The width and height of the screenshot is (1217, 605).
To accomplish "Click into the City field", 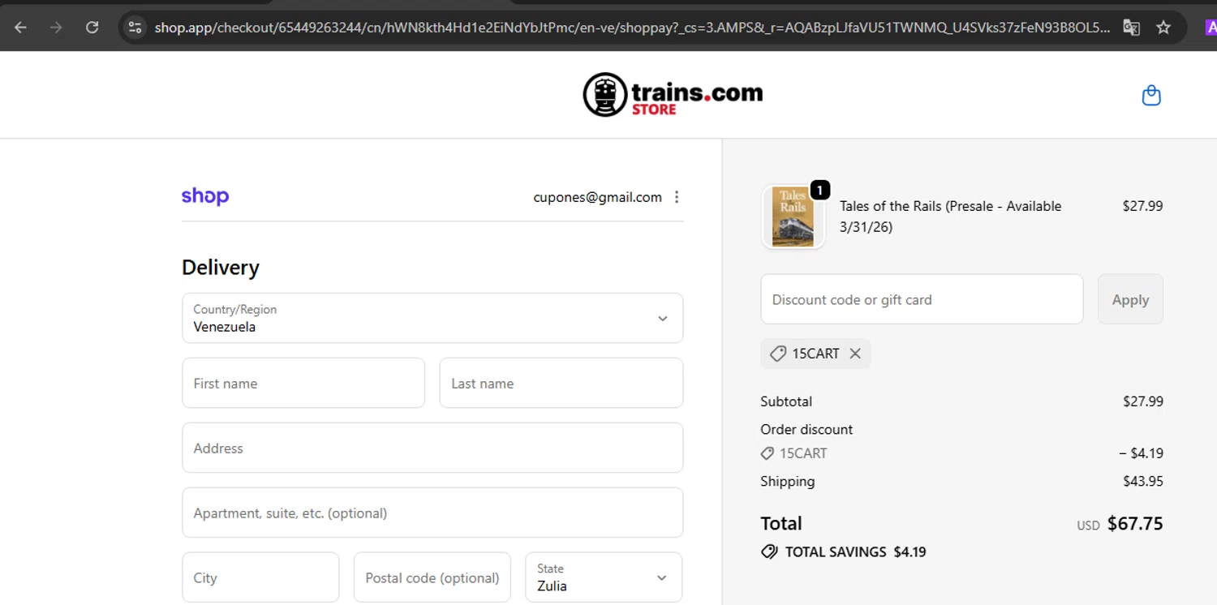I will (x=260, y=577).
